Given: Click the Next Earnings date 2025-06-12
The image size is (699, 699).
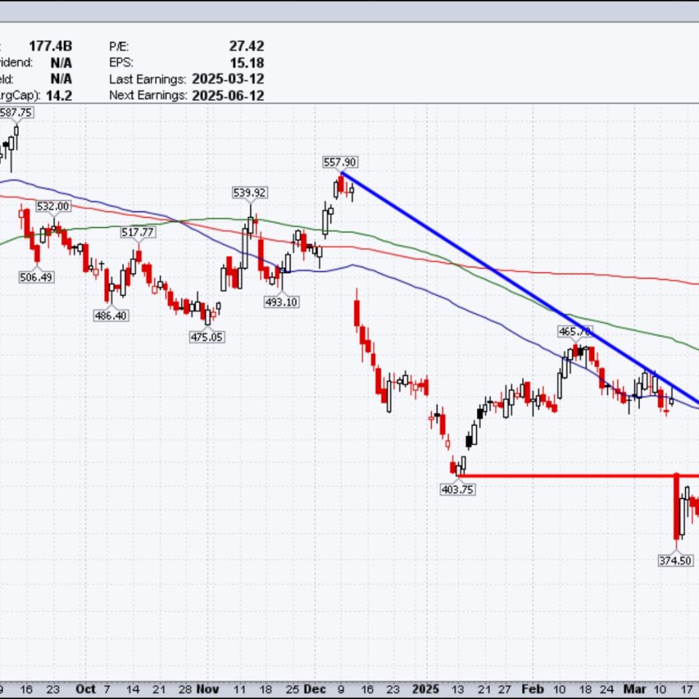Looking at the screenshot, I should coord(228,95).
